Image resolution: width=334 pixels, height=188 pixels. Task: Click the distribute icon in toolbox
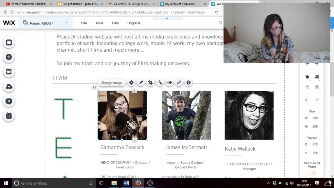[307, 87]
